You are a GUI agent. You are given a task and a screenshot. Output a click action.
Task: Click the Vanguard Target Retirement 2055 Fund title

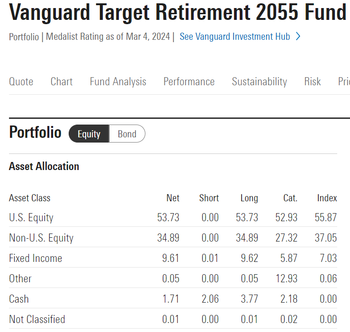pos(178,13)
